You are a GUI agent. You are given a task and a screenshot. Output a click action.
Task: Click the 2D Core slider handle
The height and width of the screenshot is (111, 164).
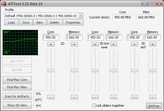tap(51, 70)
